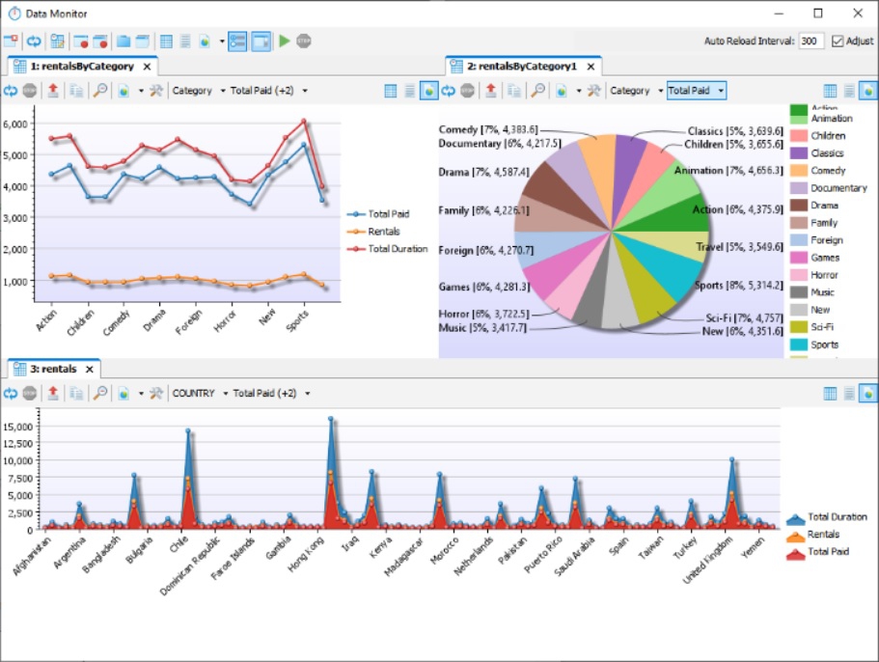Select the 2: rentalsByCategory1 tab
879x662 pixels.
coord(521,67)
